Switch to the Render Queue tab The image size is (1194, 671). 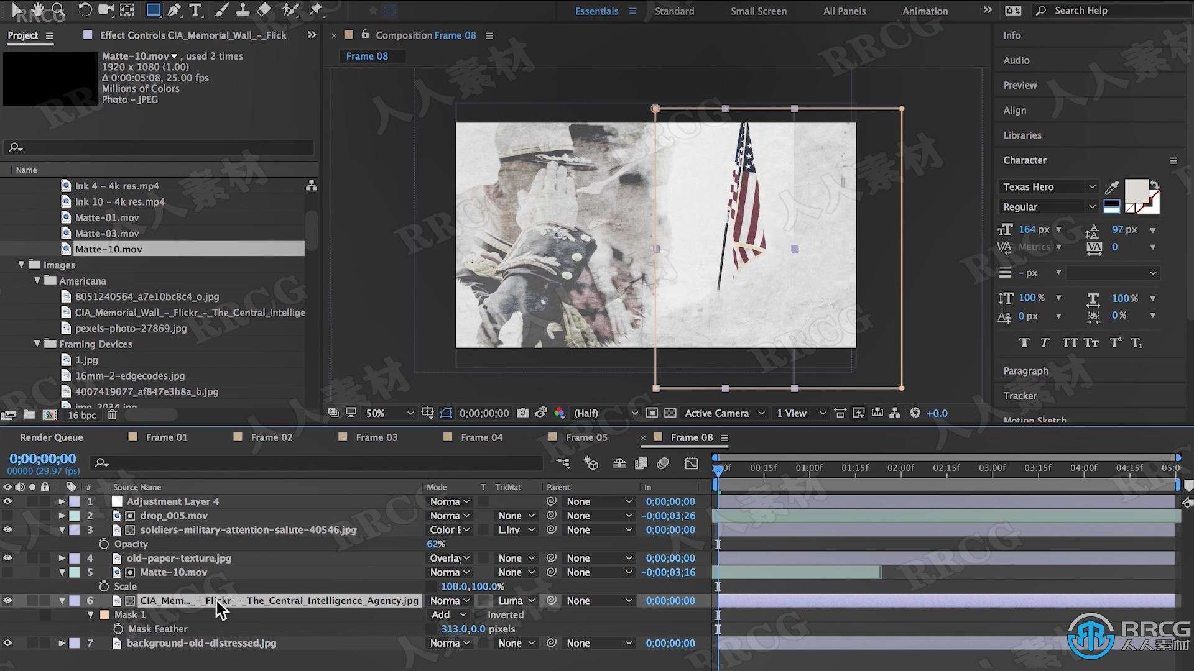pos(52,437)
